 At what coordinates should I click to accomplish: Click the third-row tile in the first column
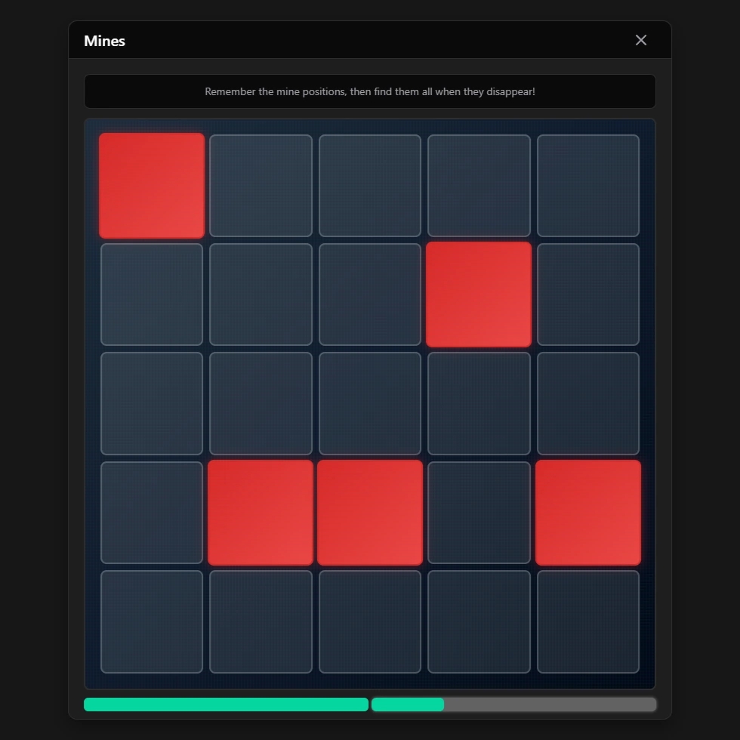[152, 403]
